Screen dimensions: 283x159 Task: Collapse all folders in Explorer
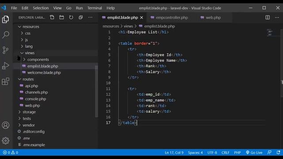point(80,17)
